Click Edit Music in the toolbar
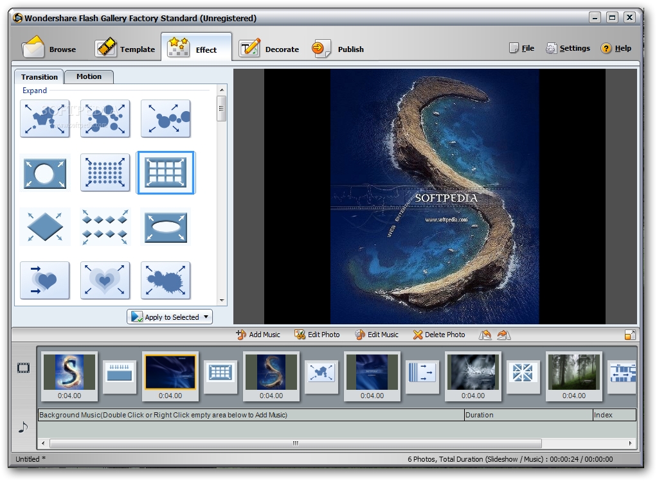This screenshot has height=481, width=657. (377, 335)
